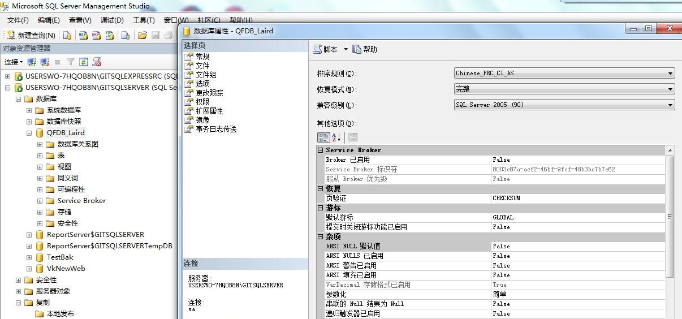The height and width of the screenshot is (319, 682).
Task: Select the 数据库快照 folder
Action: [x=63, y=122]
